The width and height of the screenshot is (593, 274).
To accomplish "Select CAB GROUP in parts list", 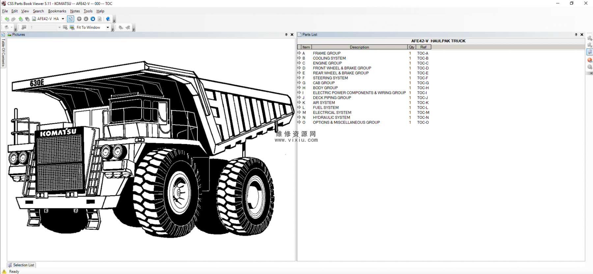I will coord(324,83).
